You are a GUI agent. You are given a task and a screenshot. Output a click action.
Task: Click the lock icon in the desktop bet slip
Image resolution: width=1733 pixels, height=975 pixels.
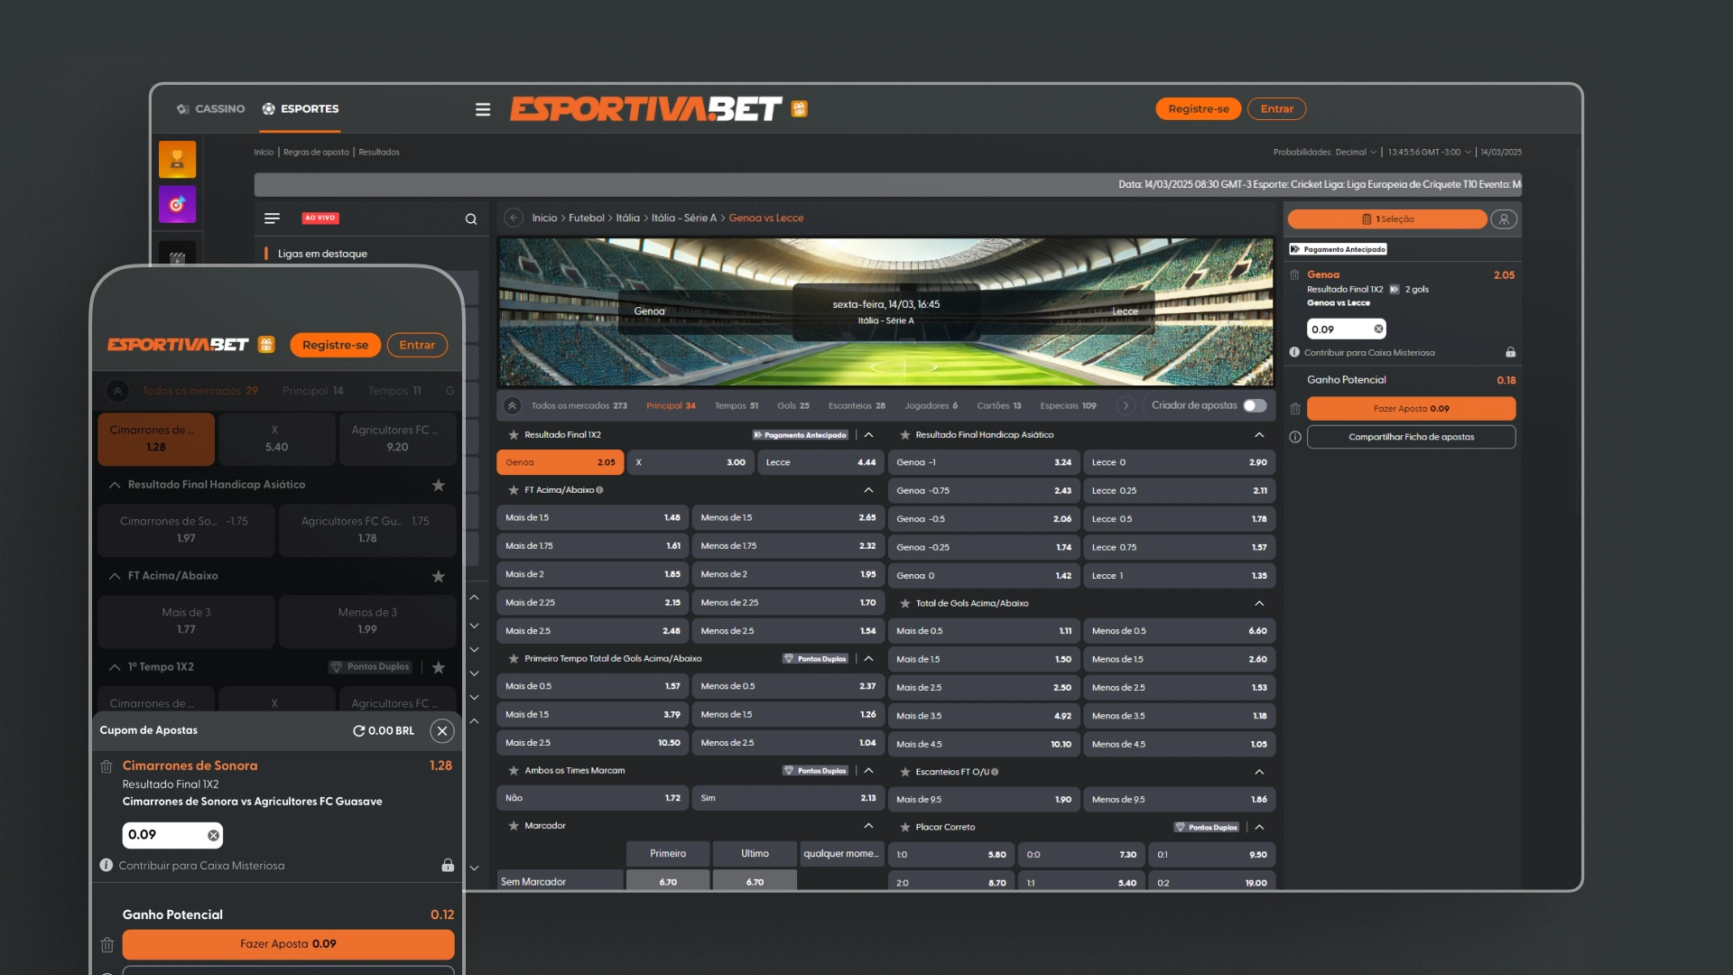pos(1510,352)
